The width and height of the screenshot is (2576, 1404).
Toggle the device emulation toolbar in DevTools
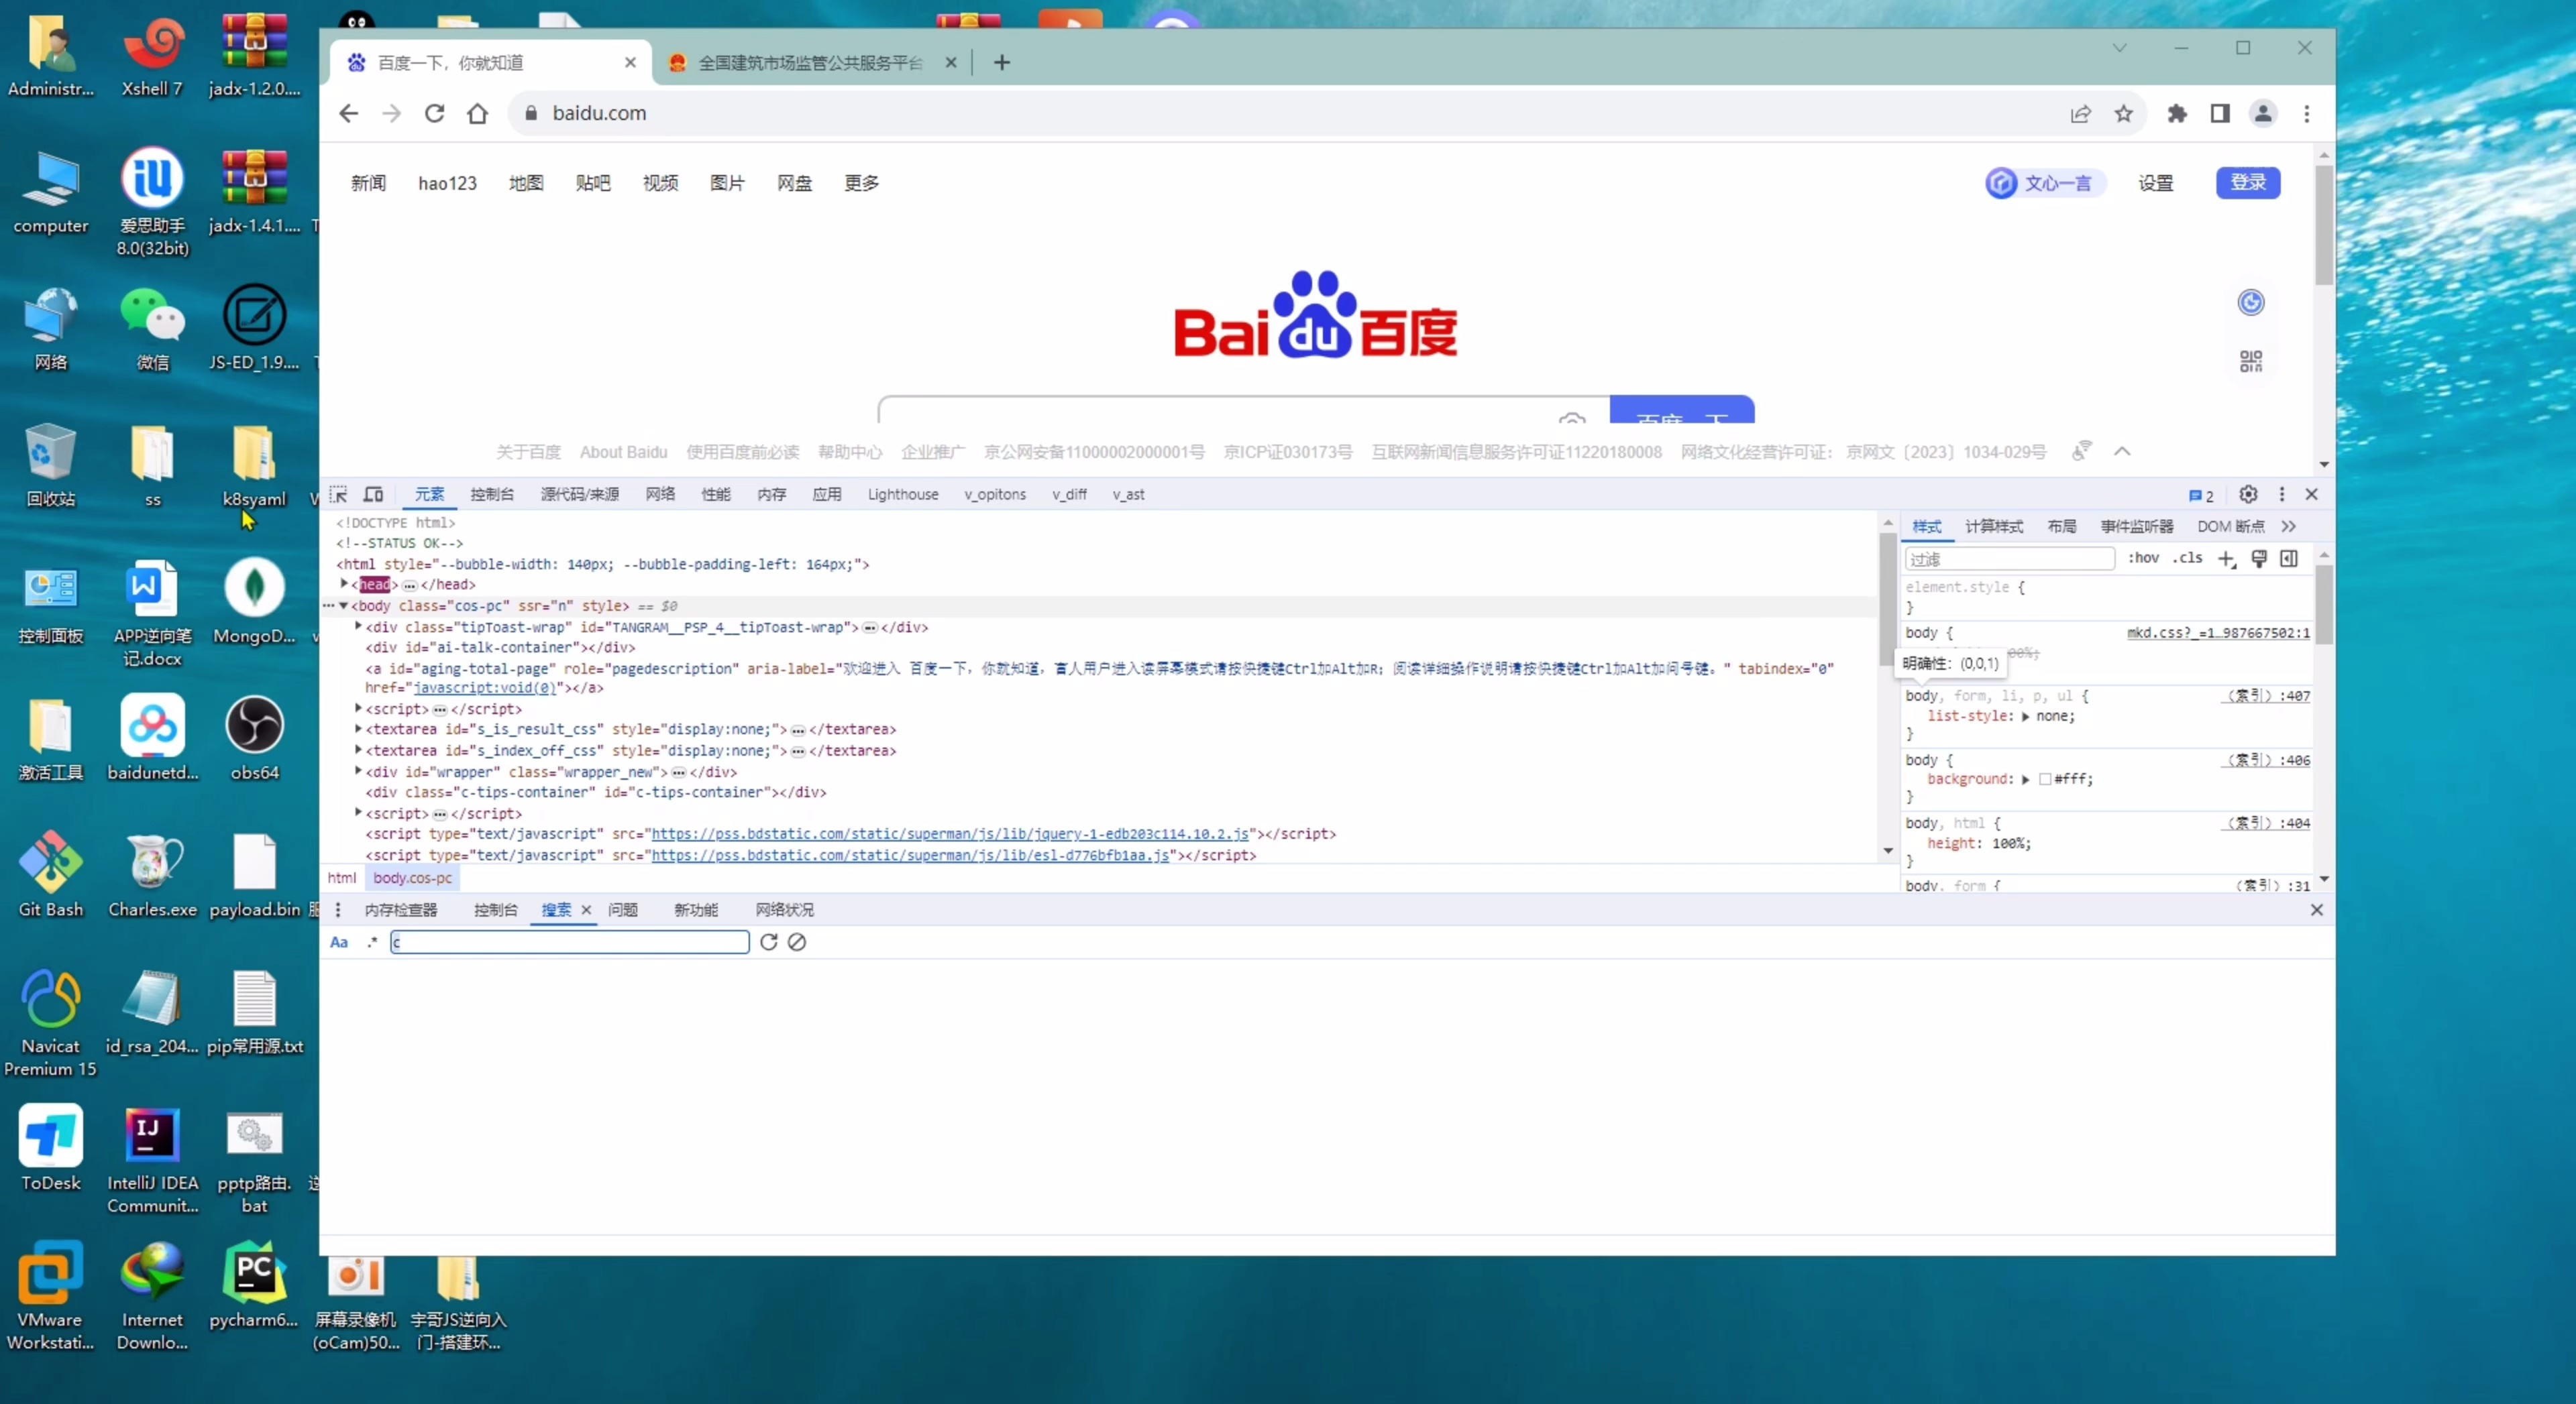coord(372,493)
